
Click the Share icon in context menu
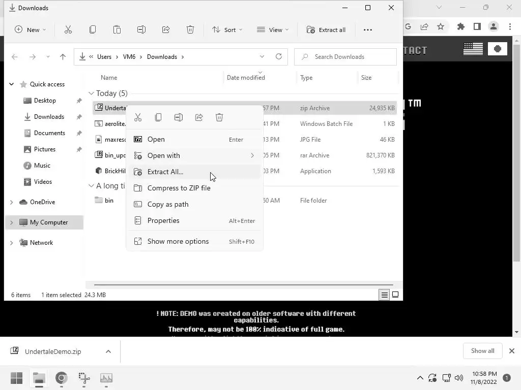point(199,117)
